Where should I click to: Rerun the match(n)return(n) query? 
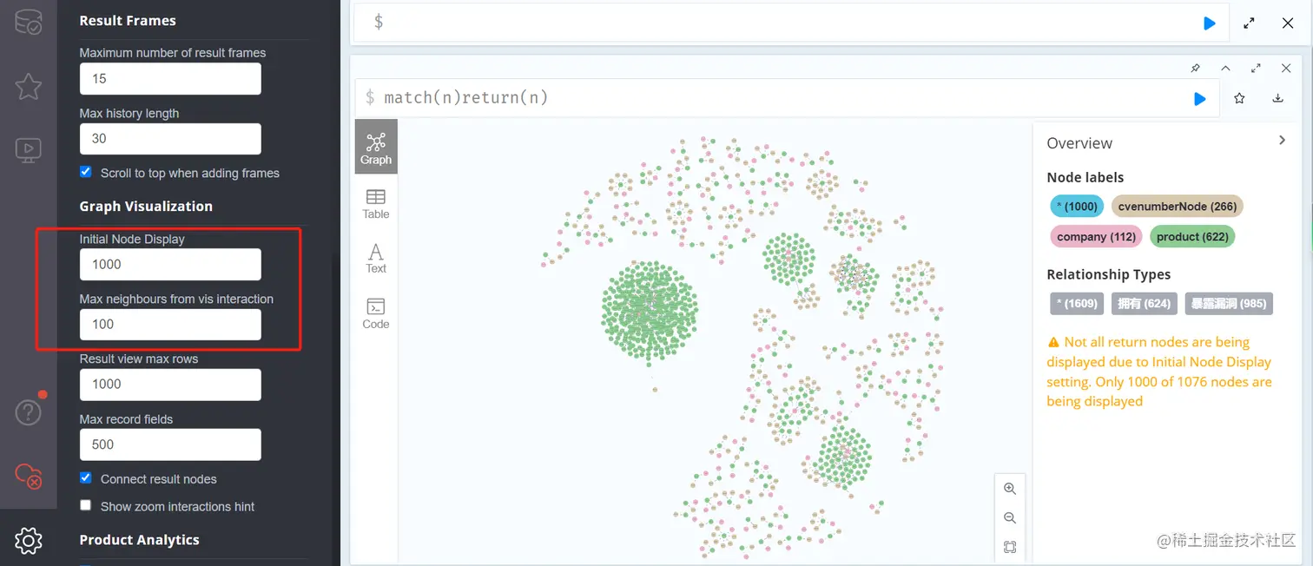[1199, 99]
